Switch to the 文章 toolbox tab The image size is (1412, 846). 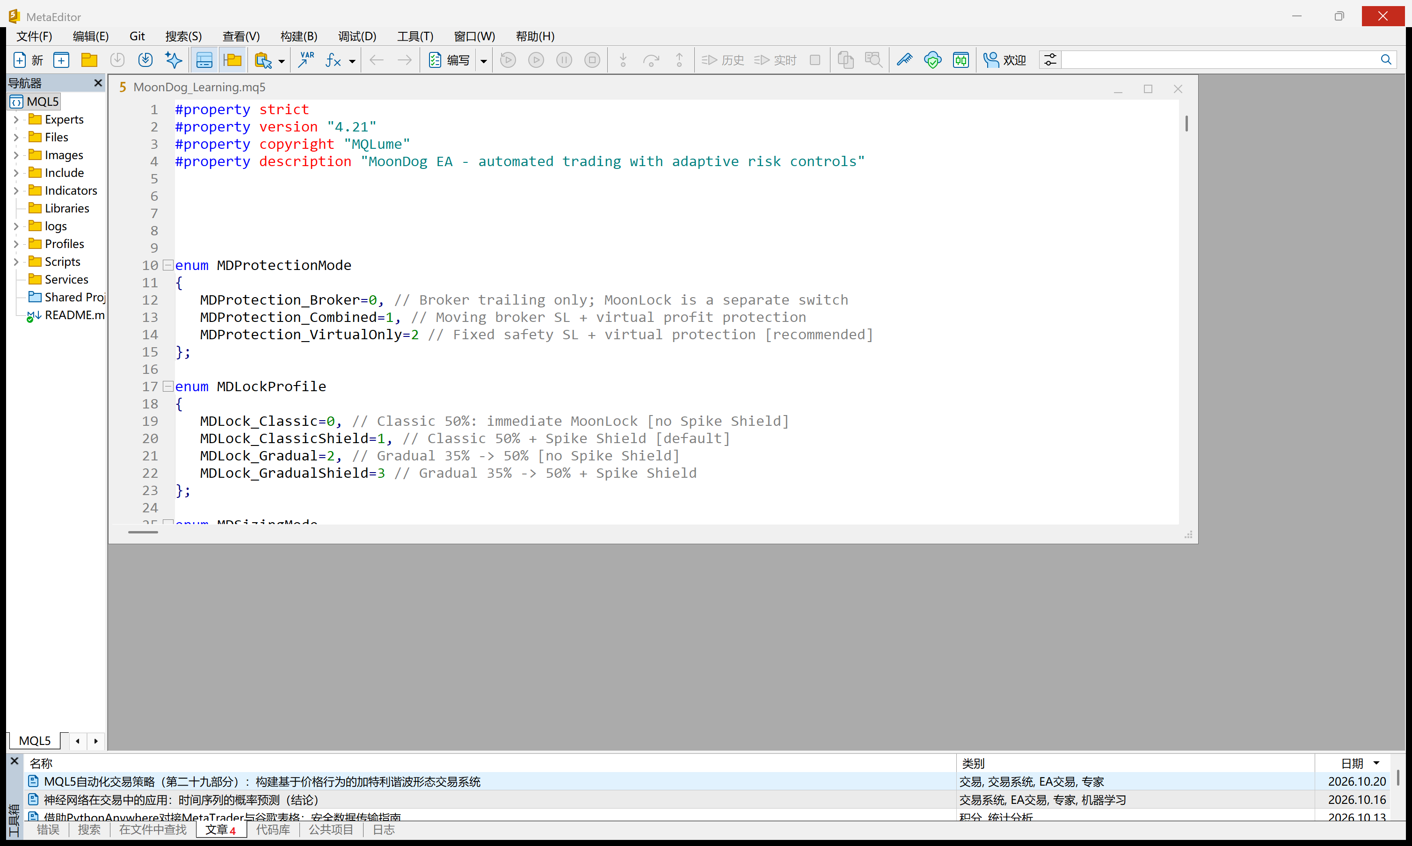click(221, 830)
